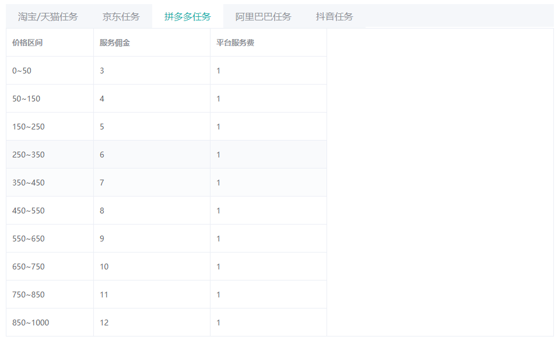The height and width of the screenshot is (340, 558).
Task: Click the 平台服务费 column header
Action: (268, 43)
